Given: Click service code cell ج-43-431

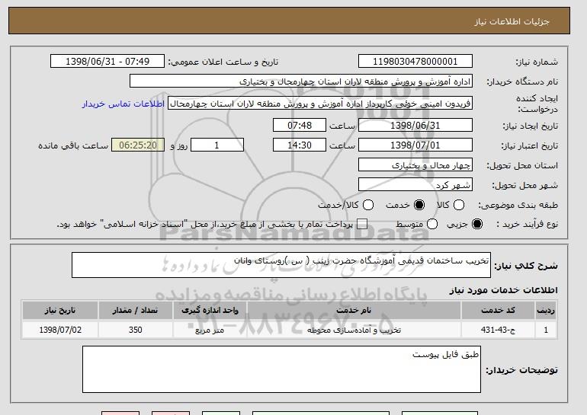Looking at the screenshot, I should point(498,330).
